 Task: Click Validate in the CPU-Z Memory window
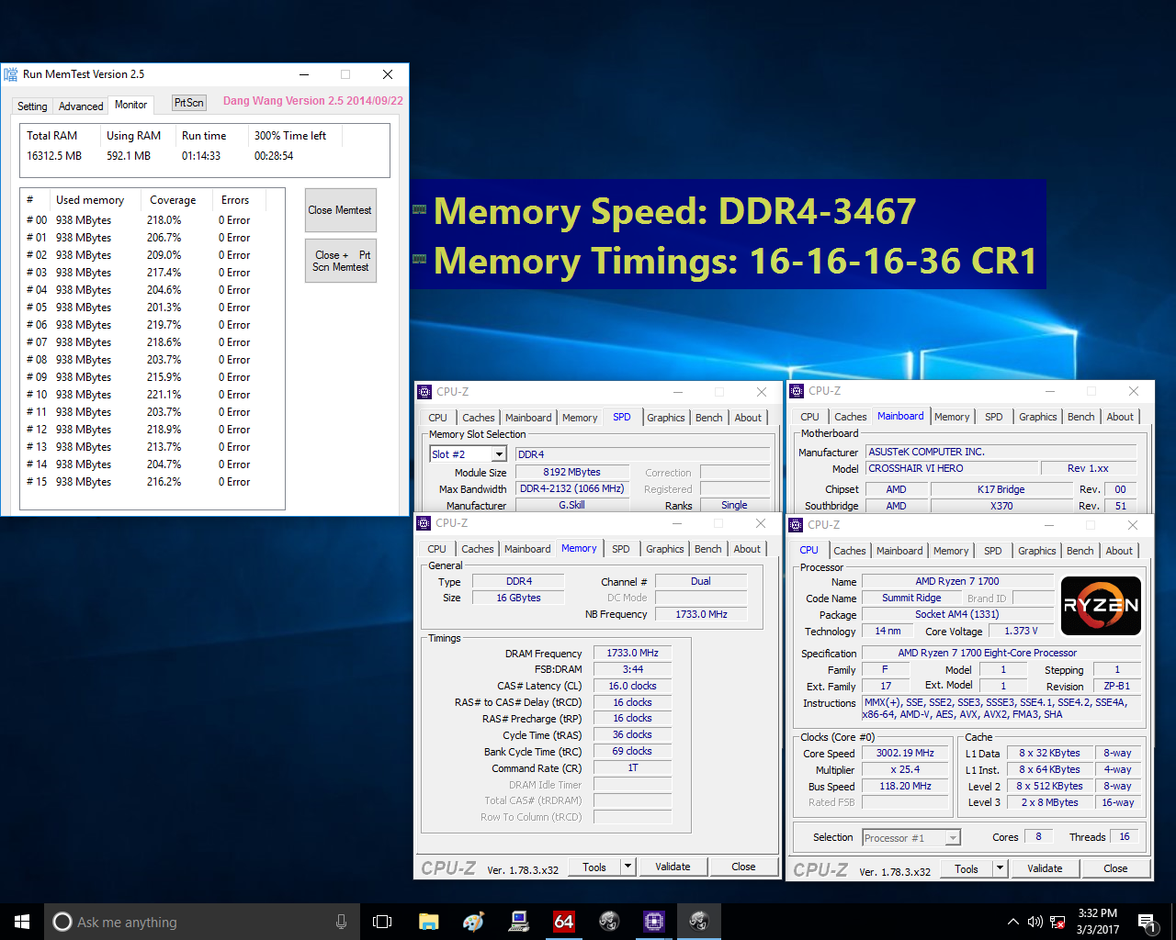pos(673,867)
